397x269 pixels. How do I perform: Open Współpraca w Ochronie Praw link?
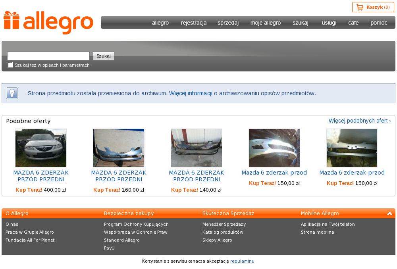pyautogui.click(x=136, y=232)
